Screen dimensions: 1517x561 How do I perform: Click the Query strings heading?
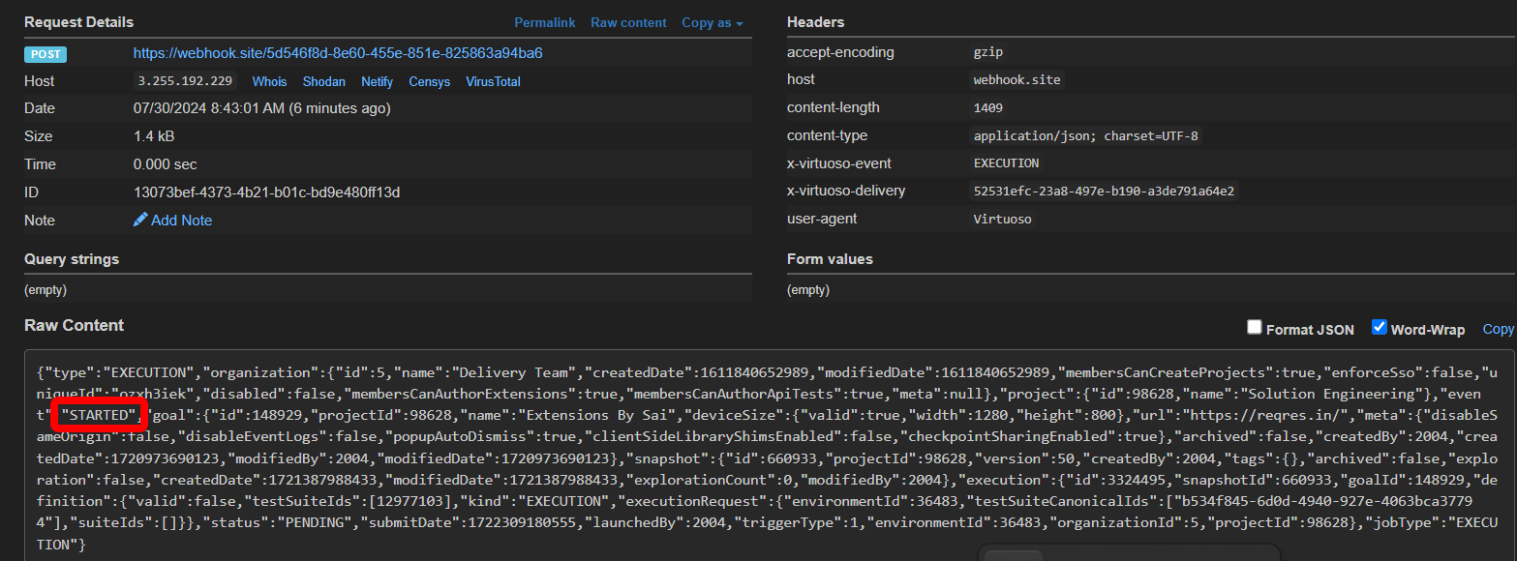72,259
